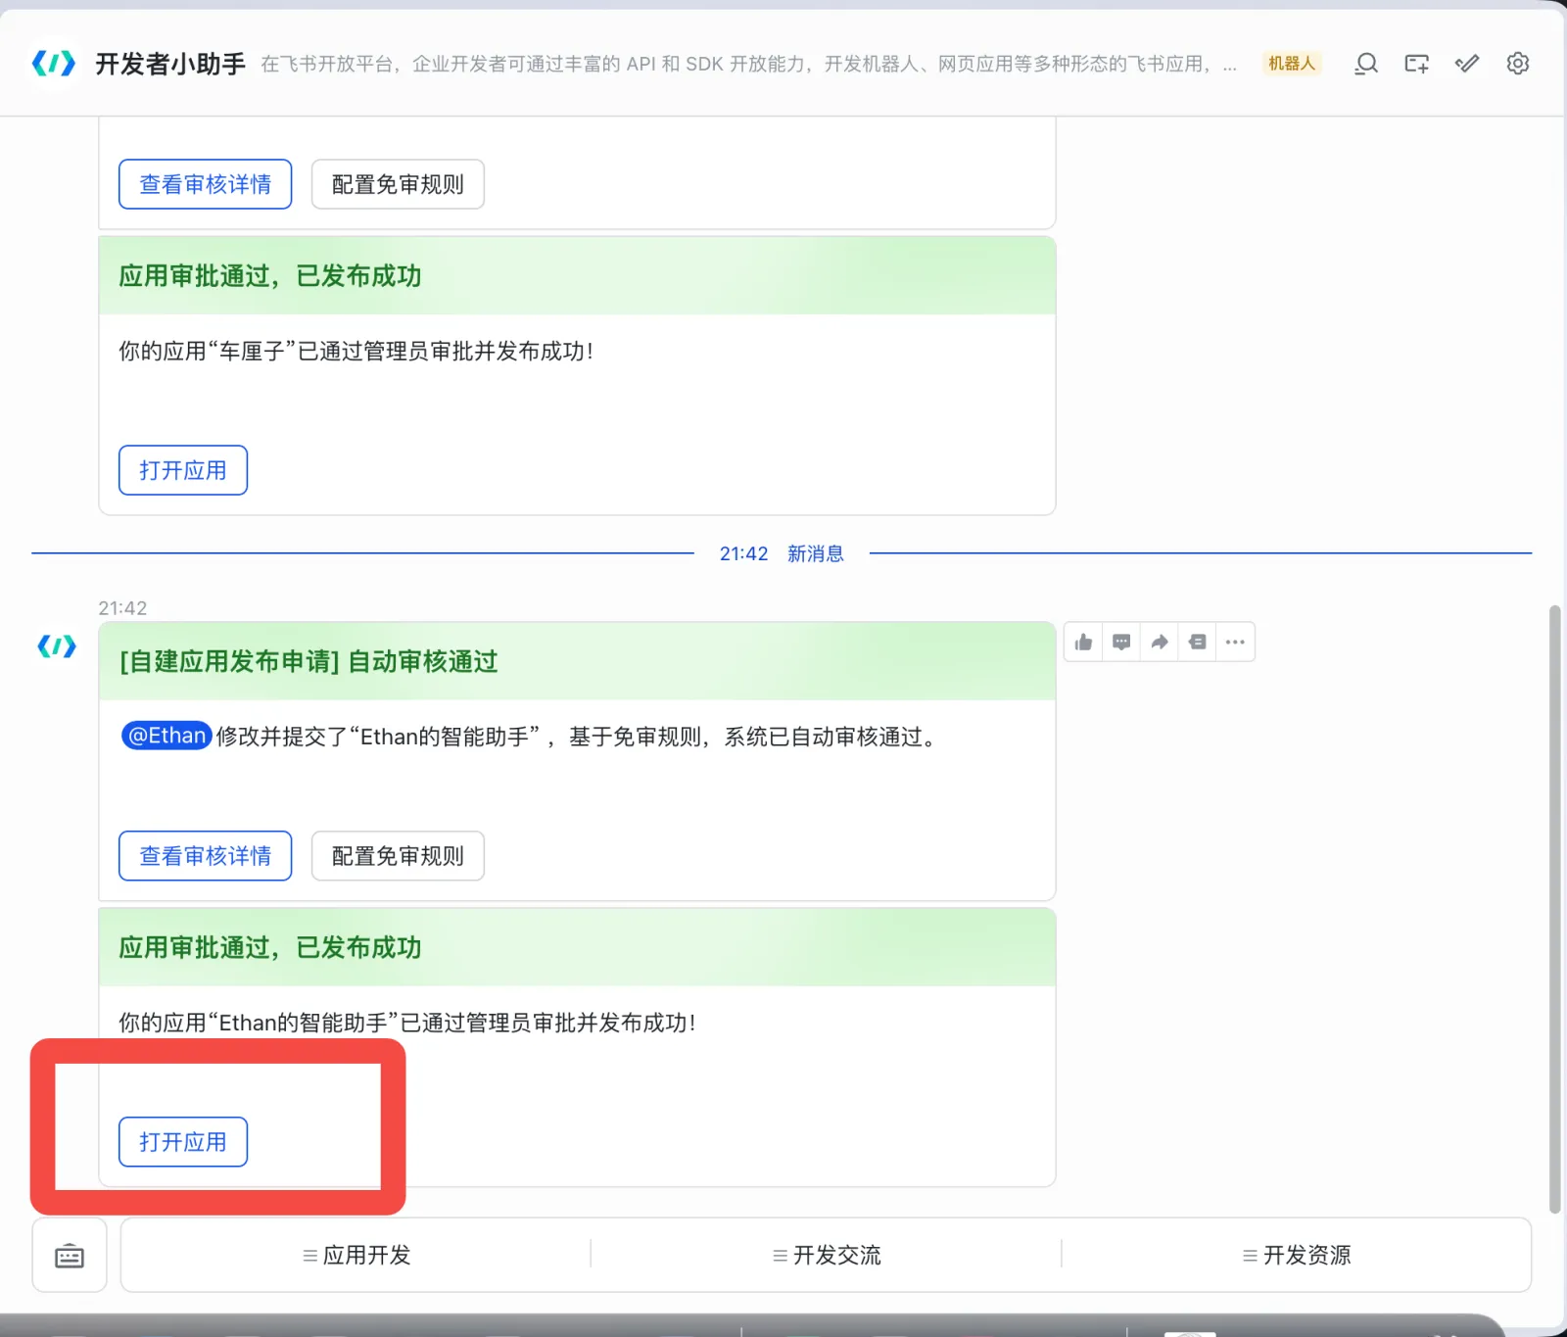Click the 21:42 timestamp above the message

[x=122, y=608]
